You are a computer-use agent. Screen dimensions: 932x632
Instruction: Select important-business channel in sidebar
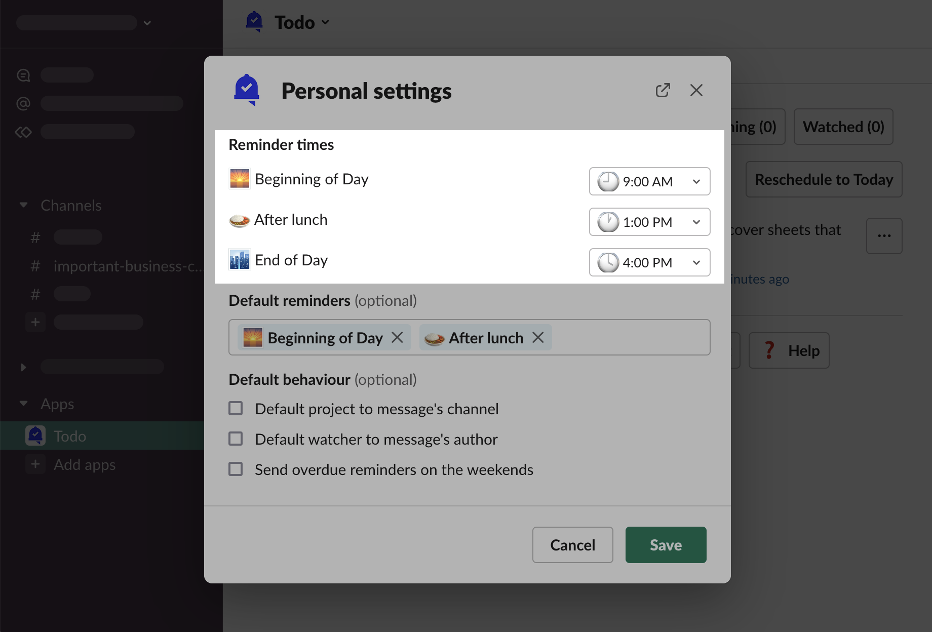click(127, 266)
